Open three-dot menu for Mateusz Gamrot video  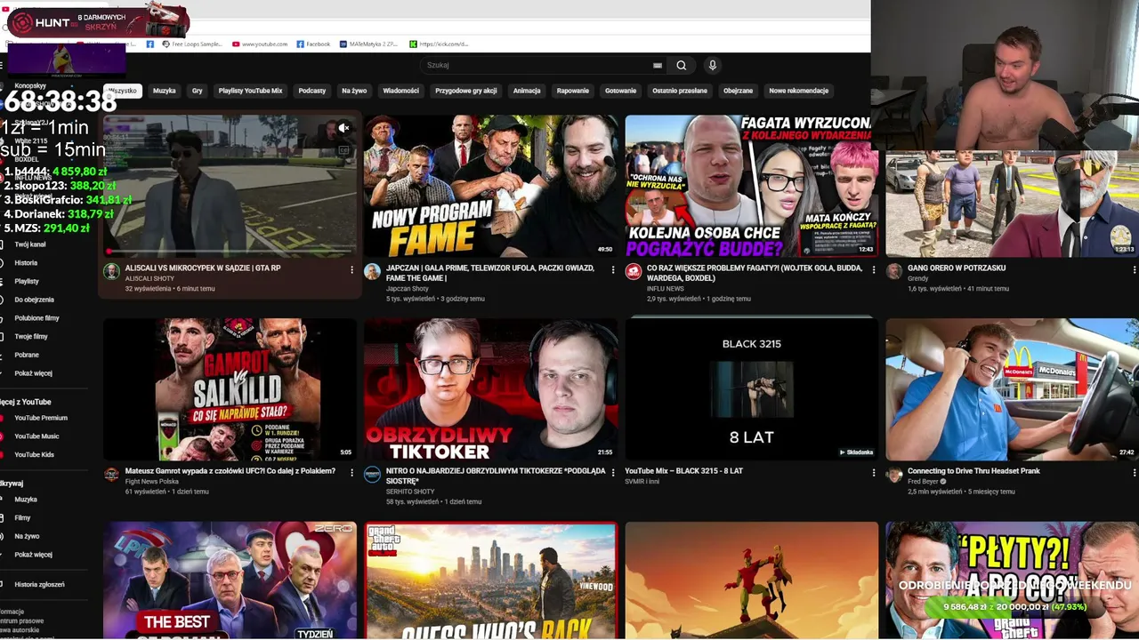(351, 473)
